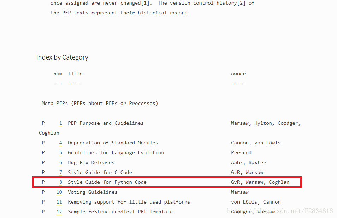337x218 pixels.
Task: Click the 'Index by Category' heading
Action: coord(62,57)
